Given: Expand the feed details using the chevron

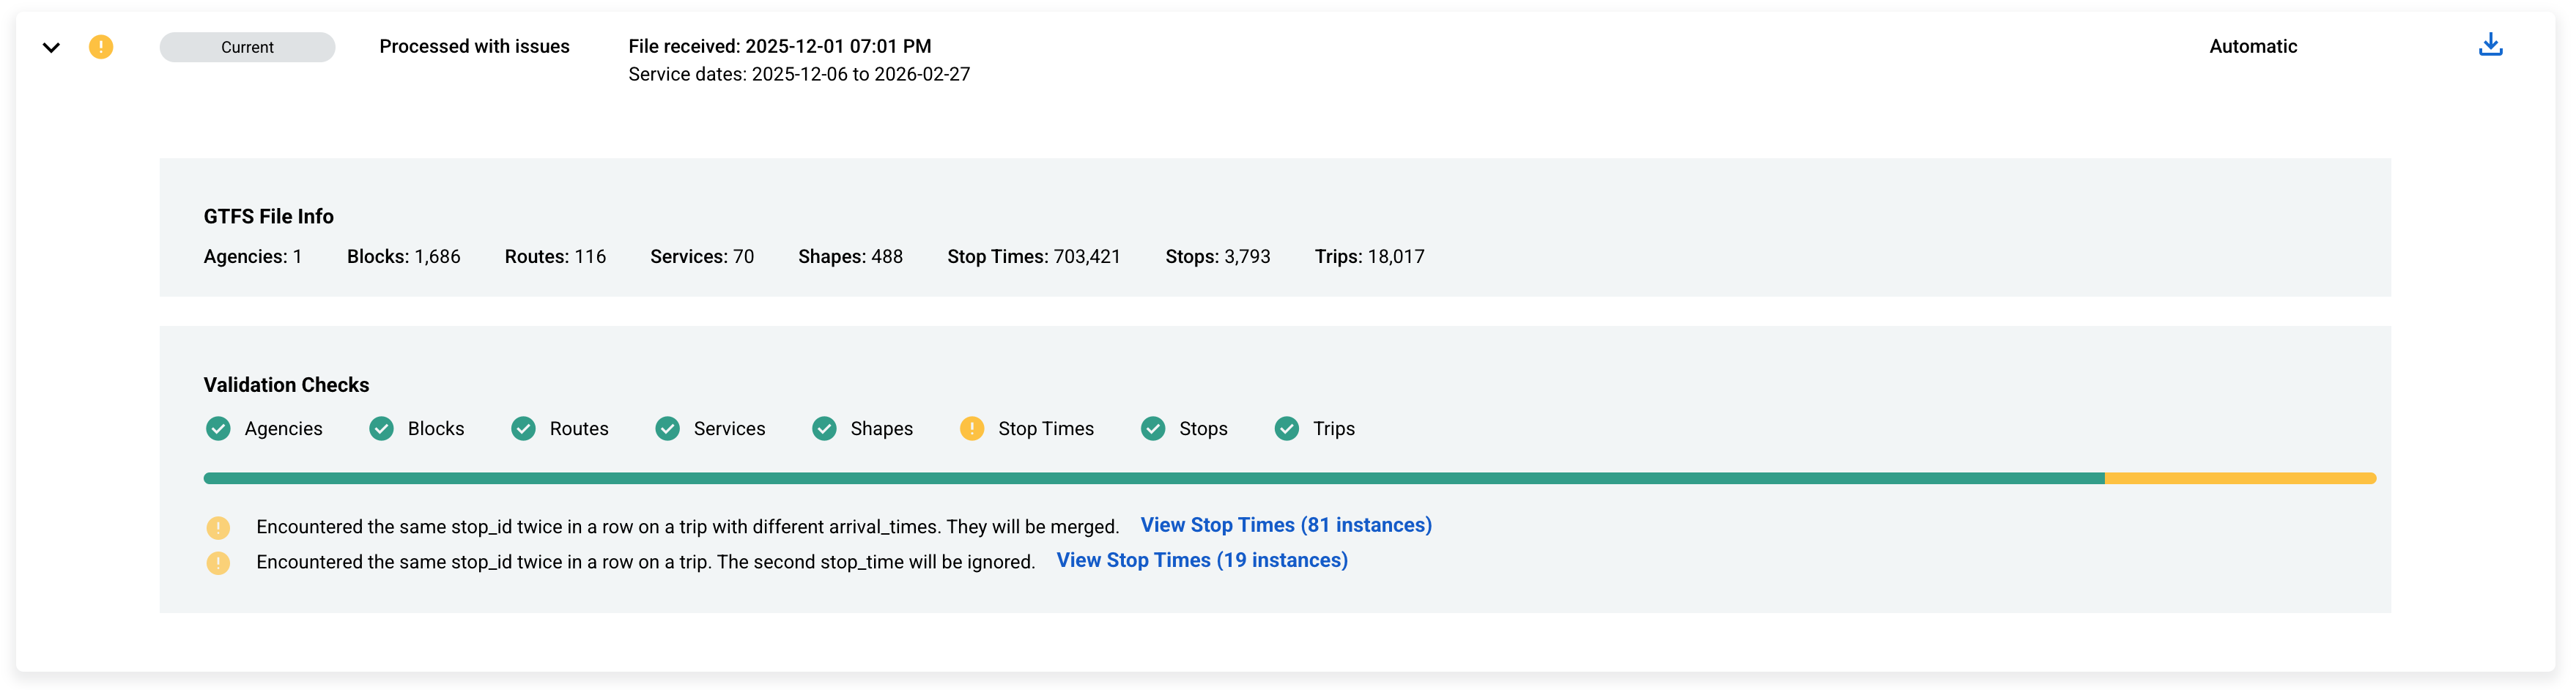Looking at the screenshot, I should coord(52,46).
